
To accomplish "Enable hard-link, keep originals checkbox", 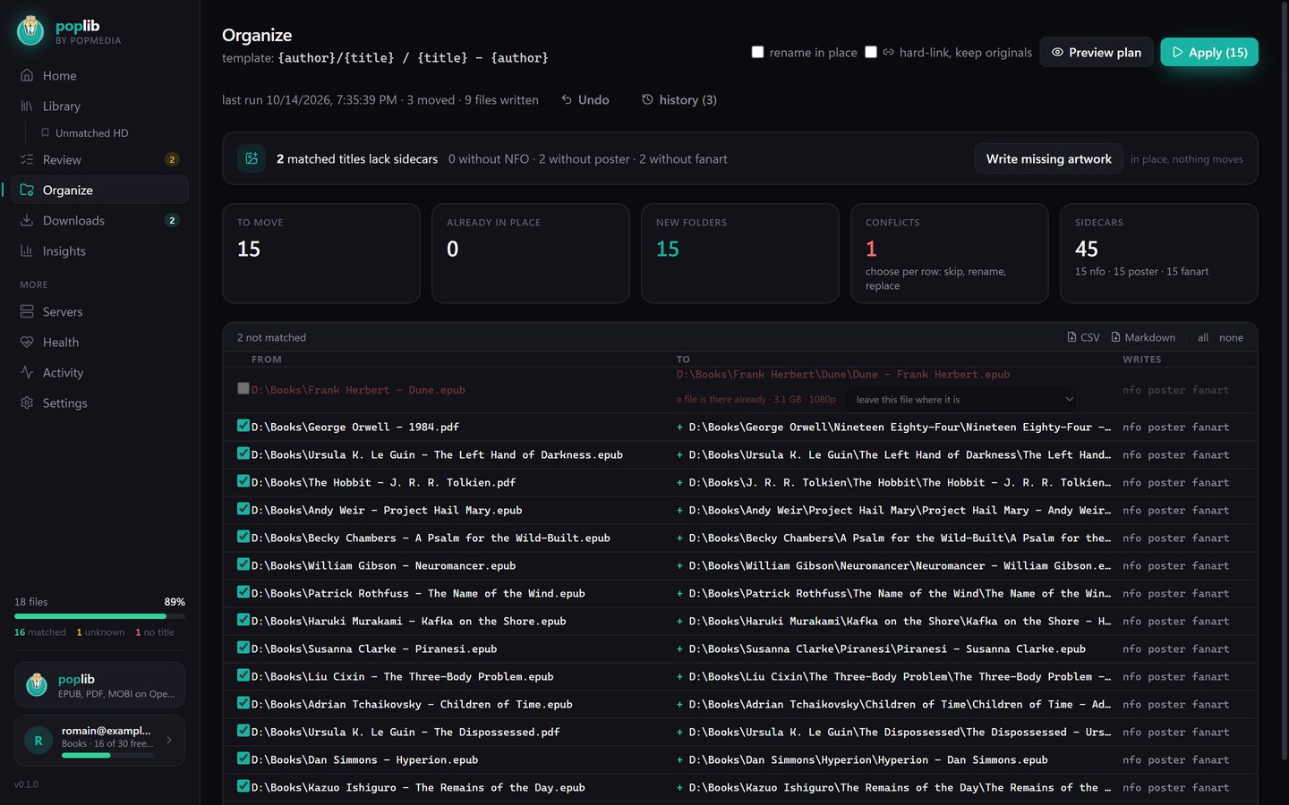I will [x=870, y=52].
